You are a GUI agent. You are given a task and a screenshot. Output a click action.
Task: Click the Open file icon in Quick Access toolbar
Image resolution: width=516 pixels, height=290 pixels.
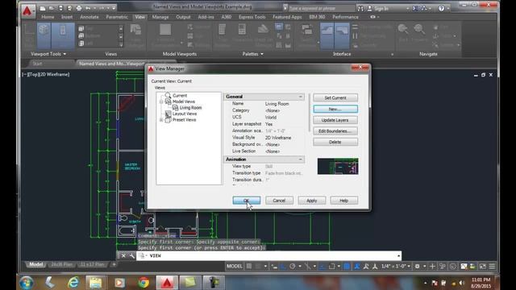pyautogui.click(x=52, y=8)
